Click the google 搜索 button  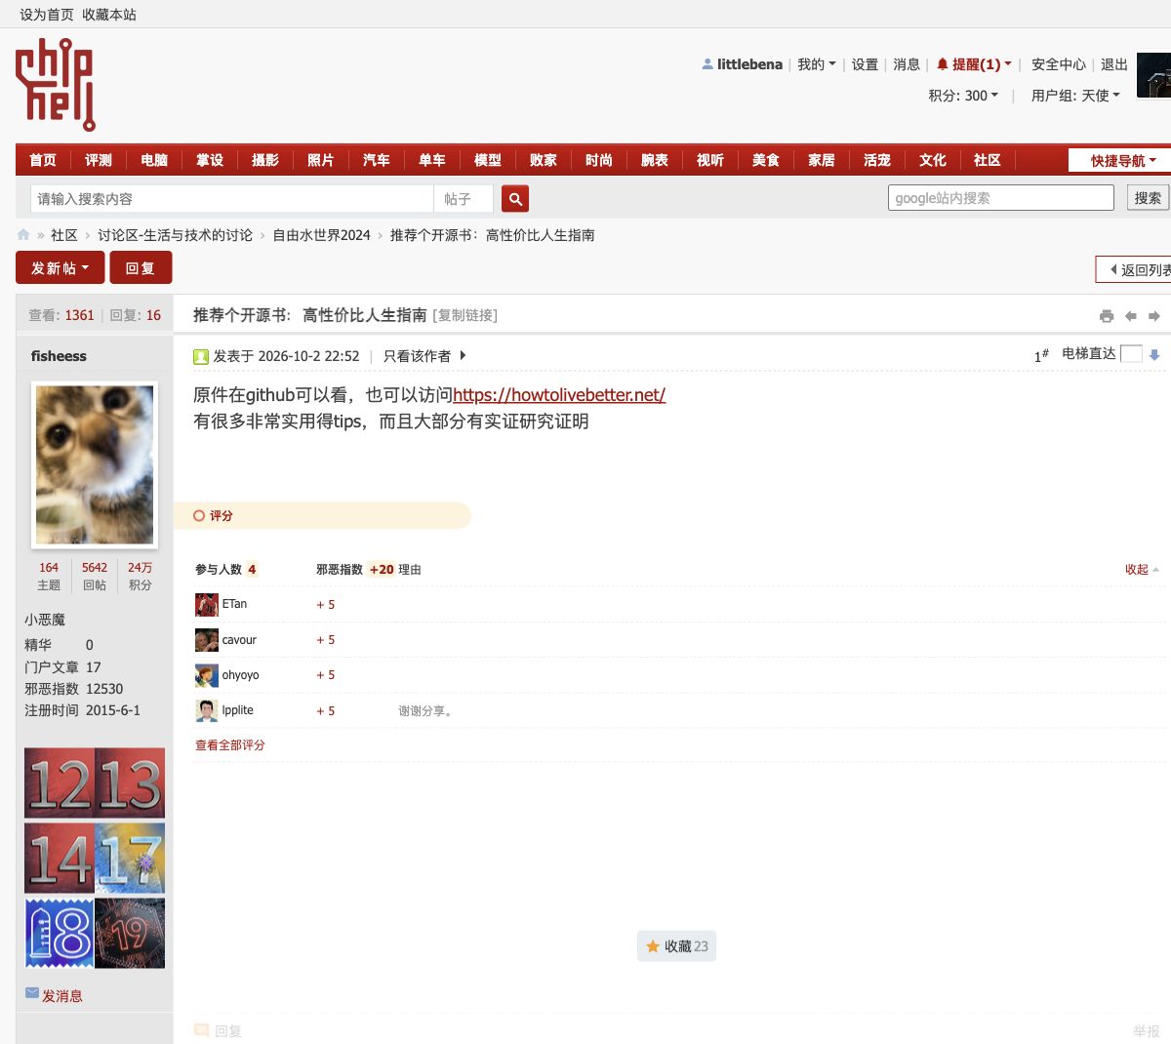(1148, 198)
